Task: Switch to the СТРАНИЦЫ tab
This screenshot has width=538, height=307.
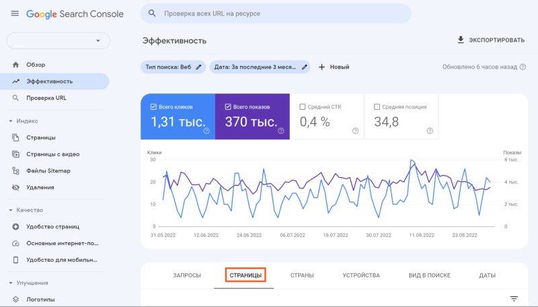Action: (x=245, y=275)
